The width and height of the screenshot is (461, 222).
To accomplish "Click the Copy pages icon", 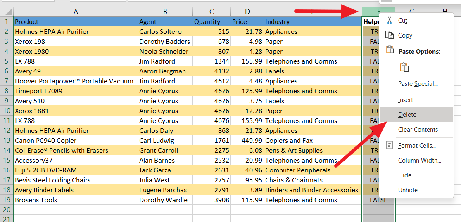I will click(x=390, y=35).
